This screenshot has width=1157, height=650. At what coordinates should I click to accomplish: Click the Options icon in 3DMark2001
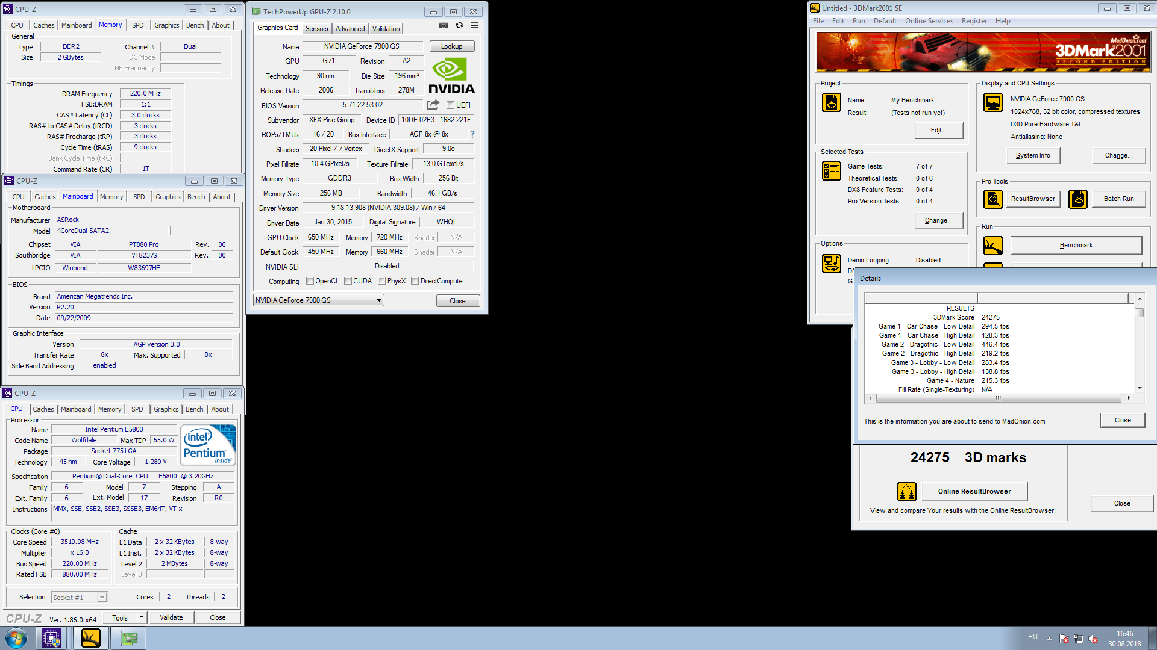tap(832, 264)
